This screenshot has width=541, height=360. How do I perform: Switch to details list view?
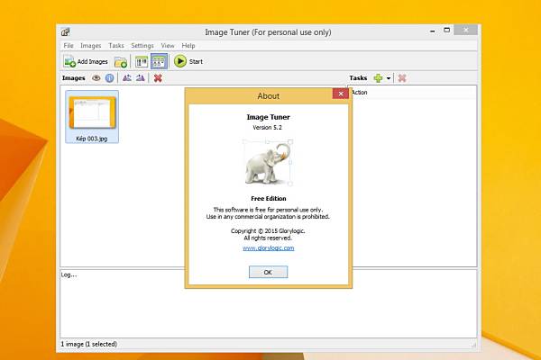(142, 62)
